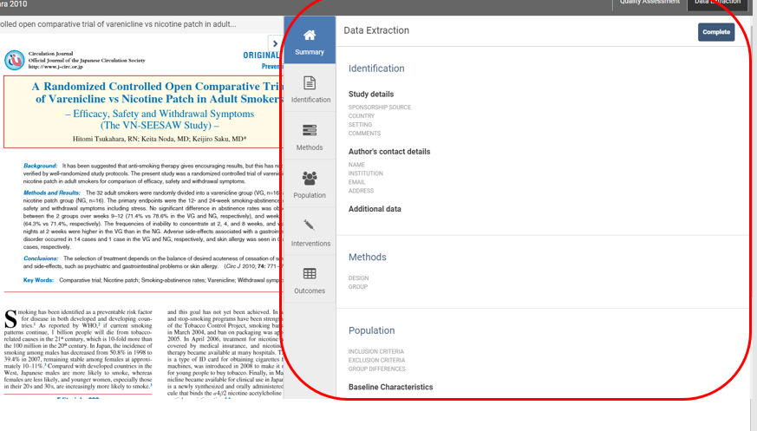757x431 pixels.
Task: Select the COUNTRY field label
Action: [x=361, y=116]
